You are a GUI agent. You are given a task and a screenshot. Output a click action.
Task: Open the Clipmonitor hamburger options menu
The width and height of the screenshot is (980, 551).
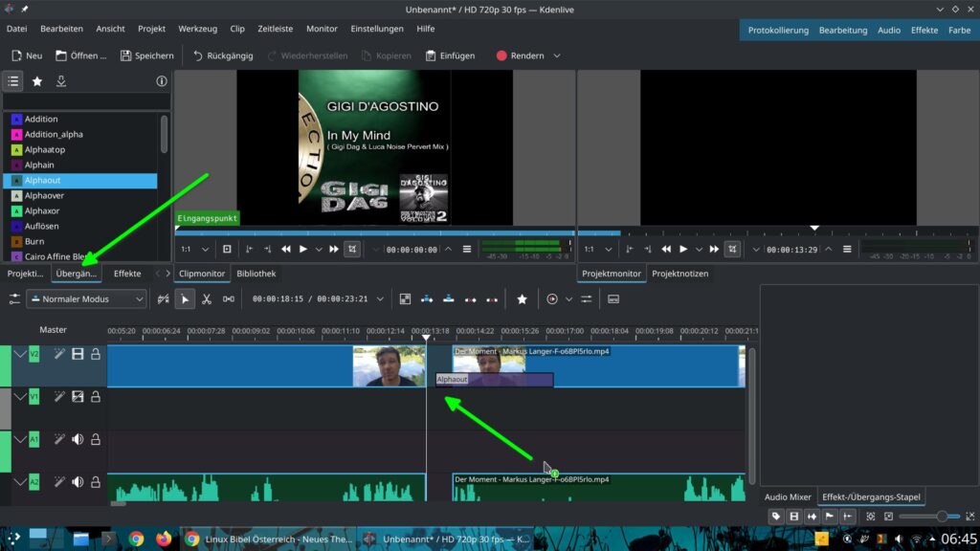467,250
